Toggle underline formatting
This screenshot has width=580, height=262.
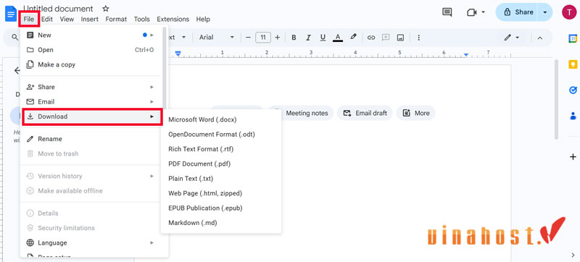tap(323, 37)
